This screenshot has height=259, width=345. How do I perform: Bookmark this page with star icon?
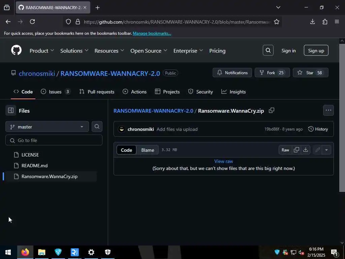(x=277, y=22)
